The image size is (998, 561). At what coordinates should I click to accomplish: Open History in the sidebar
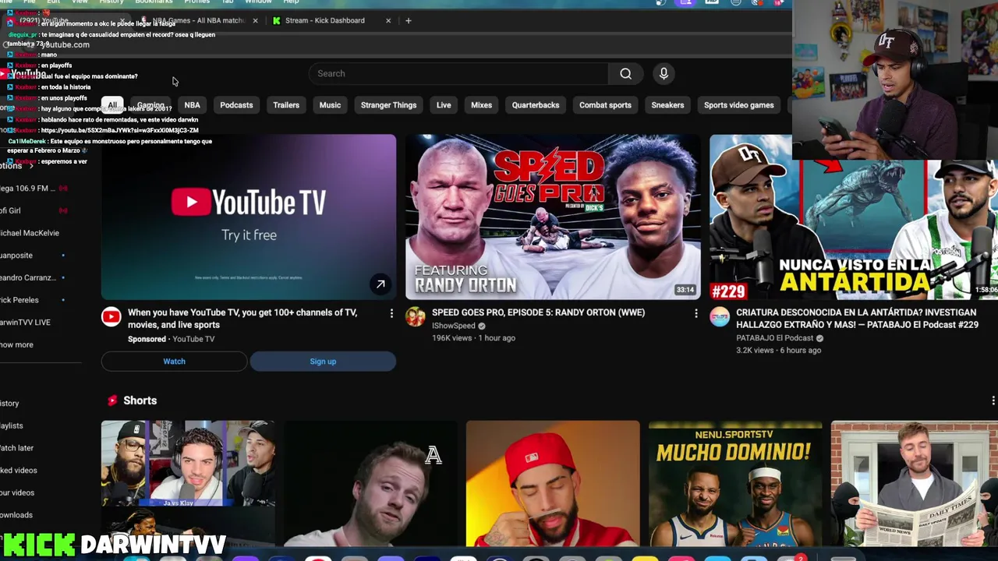coord(9,404)
